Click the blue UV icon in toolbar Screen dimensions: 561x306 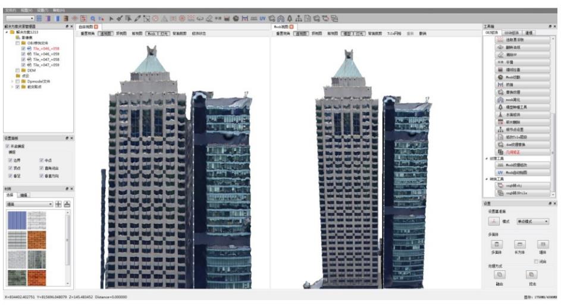click(x=262, y=18)
